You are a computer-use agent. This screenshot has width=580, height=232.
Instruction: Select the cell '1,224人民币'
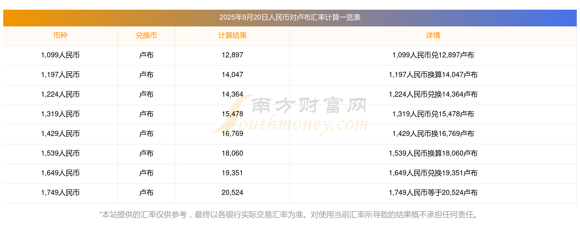[x=60, y=94]
